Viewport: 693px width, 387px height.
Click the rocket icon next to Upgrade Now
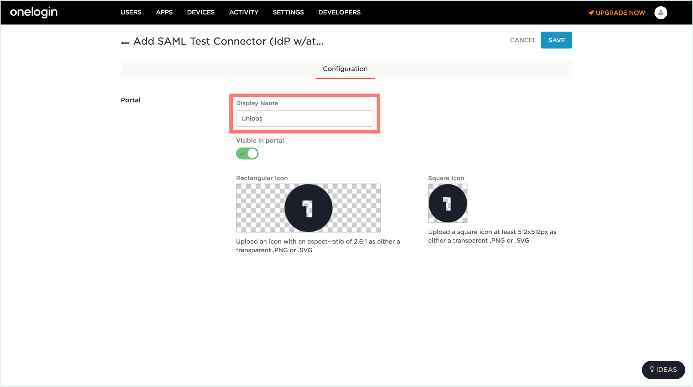click(591, 13)
